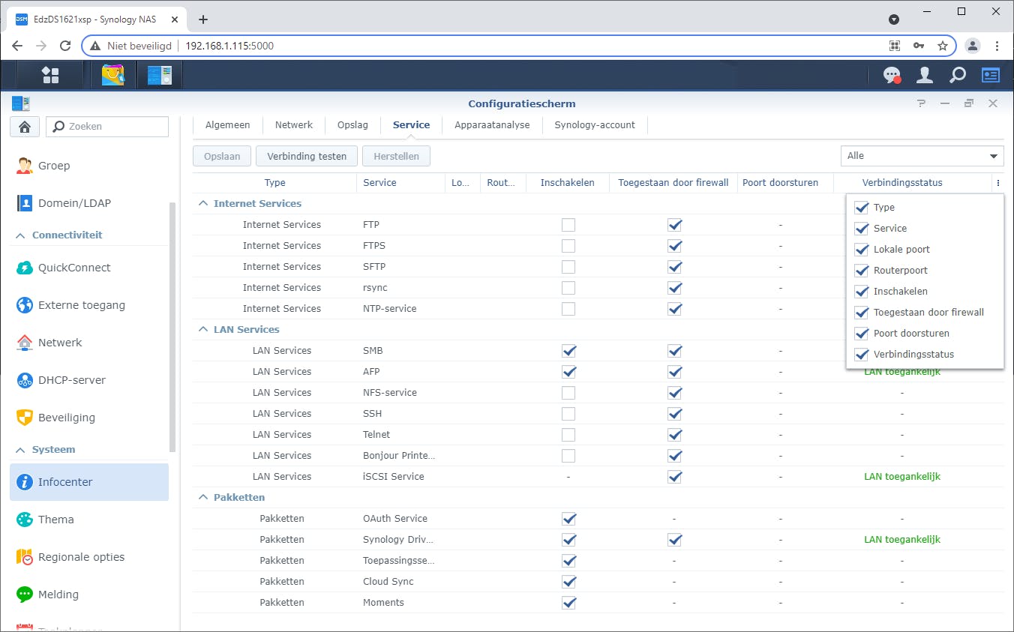Screen dimensions: 1014x632
Task: Open the DSM main menu grid icon
Action: click(50, 75)
